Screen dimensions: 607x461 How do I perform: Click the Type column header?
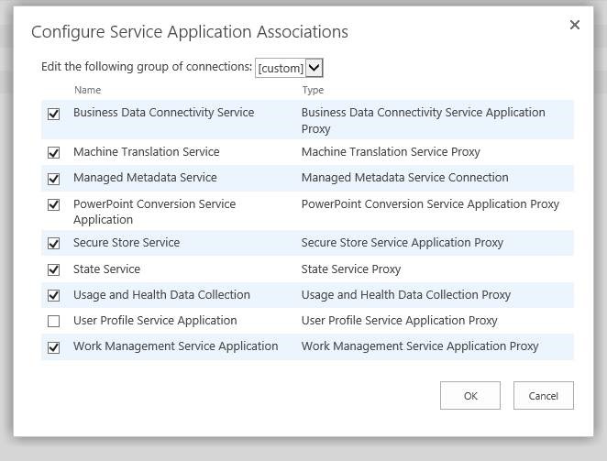pos(313,90)
